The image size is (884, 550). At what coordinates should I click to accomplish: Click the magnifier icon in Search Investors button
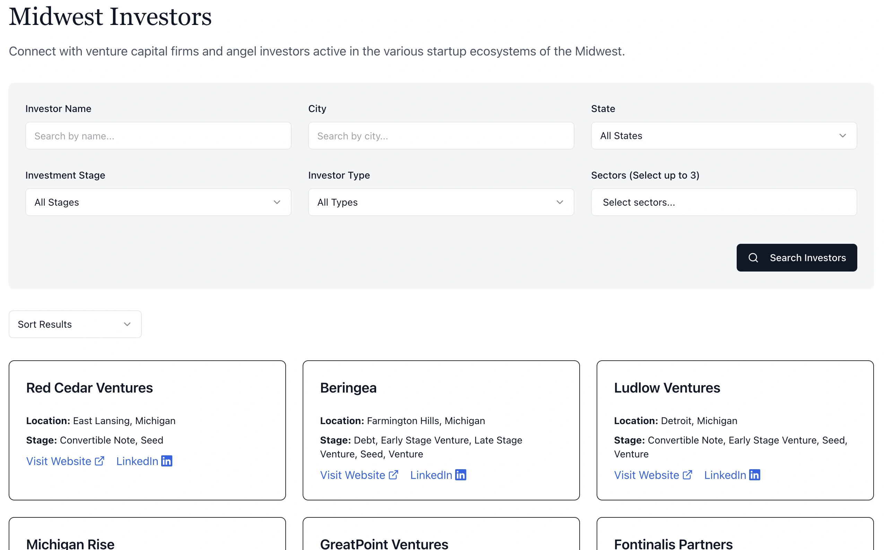coord(753,258)
